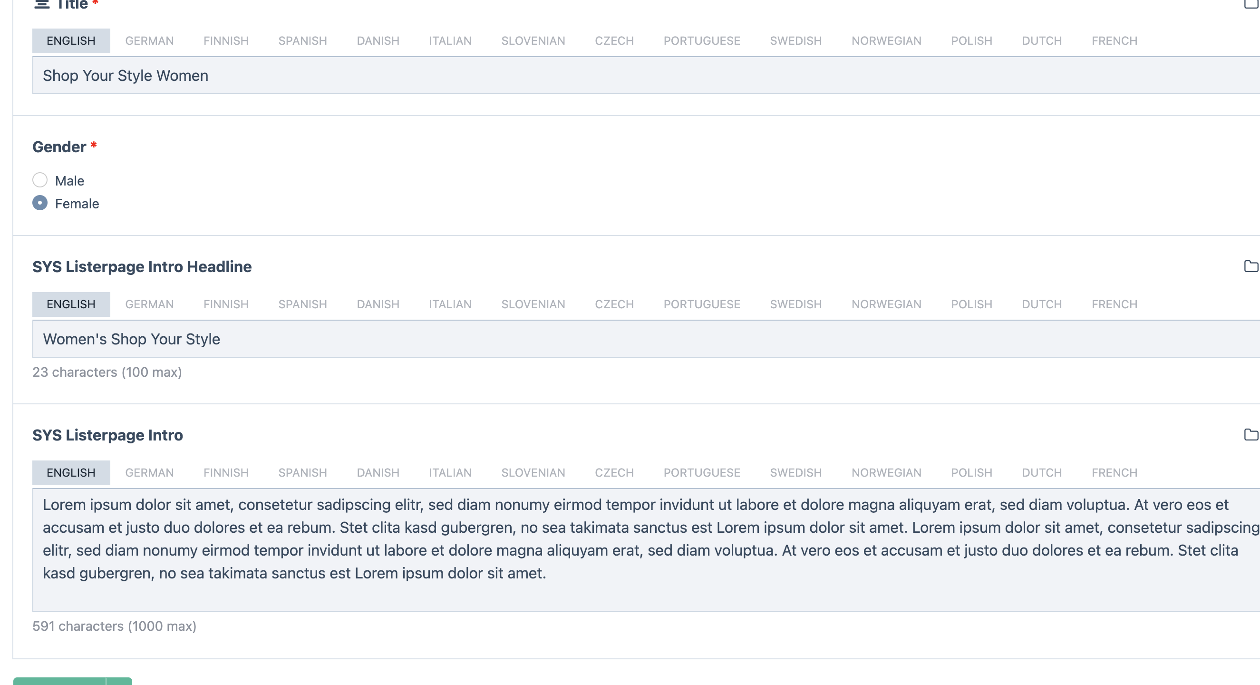This screenshot has height=685, width=1260.
Task: Open folder icon for SYS Listerpage Intro Headline
Action: click(x=1251, y=266)
